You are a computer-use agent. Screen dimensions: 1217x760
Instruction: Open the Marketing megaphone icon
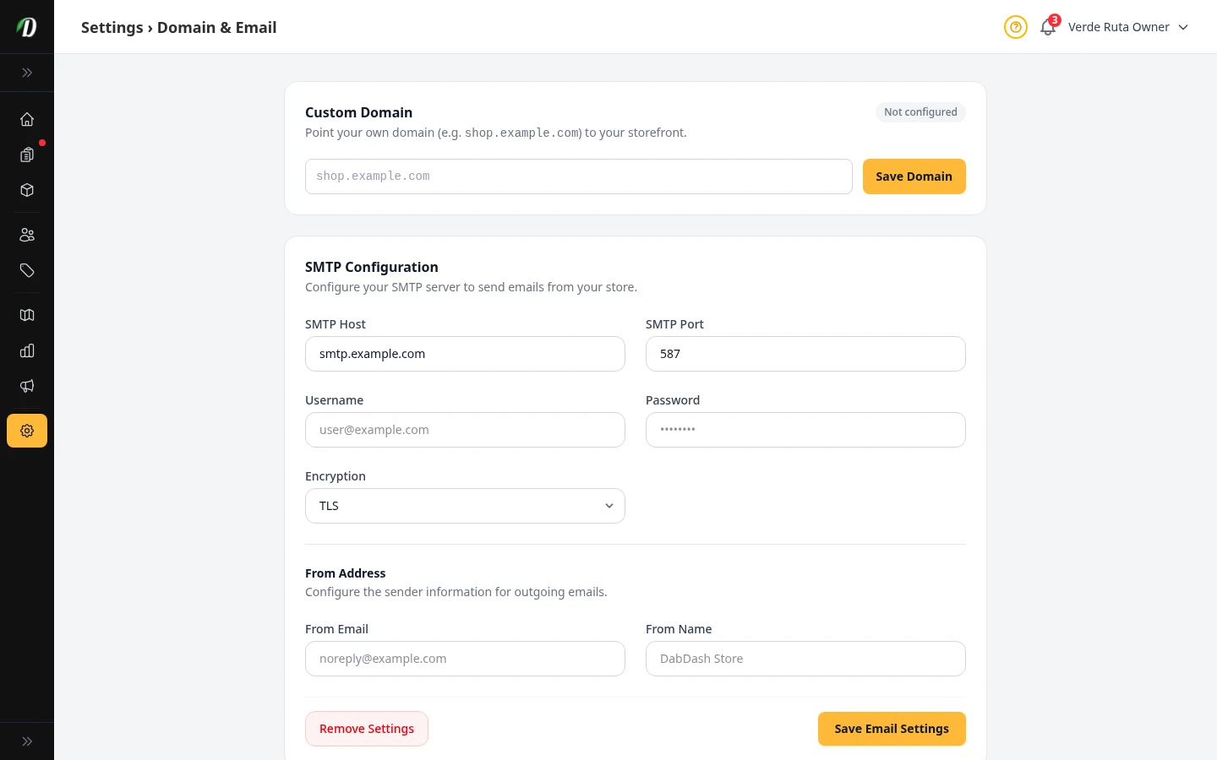pos(27,386)
